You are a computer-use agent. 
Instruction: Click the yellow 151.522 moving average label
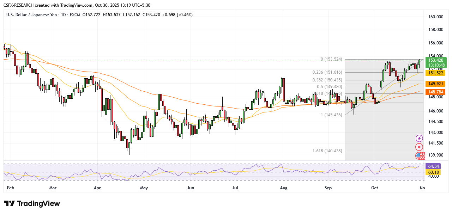436,73
